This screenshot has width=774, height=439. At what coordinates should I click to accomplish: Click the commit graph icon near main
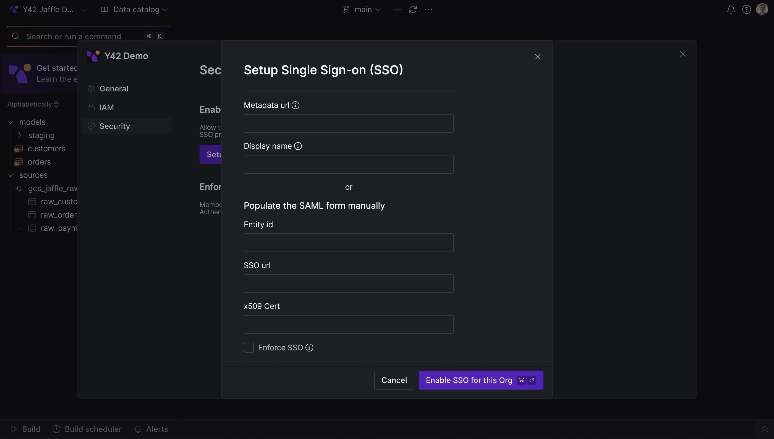(397, 10)
